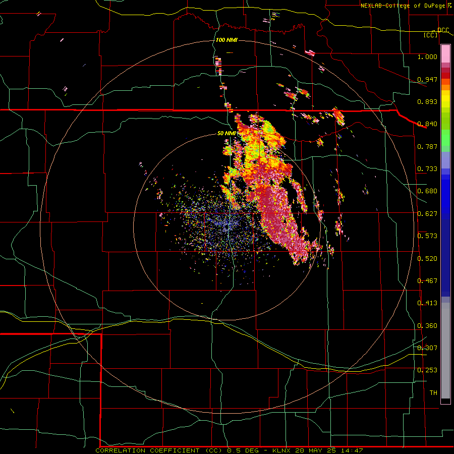Select the 0.680 color scale value
Image resolution: width=454 pixels, height=454 pixels.
pos(427,191)
